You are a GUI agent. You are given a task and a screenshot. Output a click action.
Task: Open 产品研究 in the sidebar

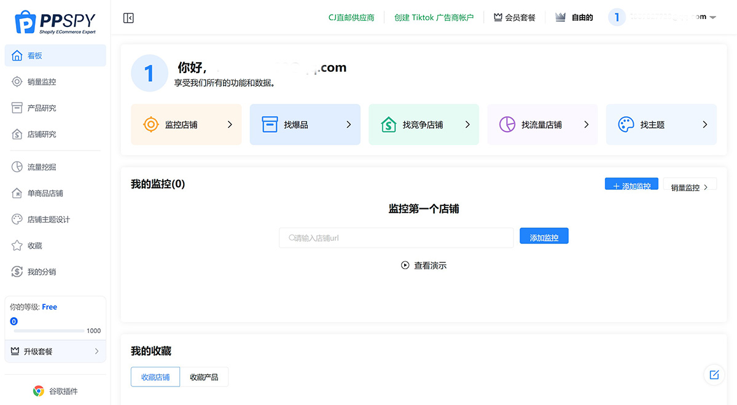(42, 108)
